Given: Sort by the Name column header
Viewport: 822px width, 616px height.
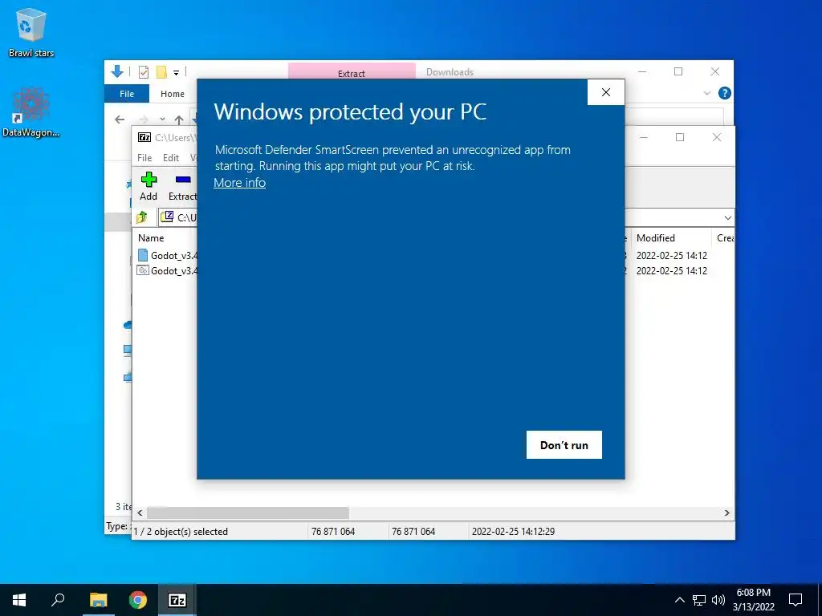Looking at the screenshot, I should tap(151, 237).
